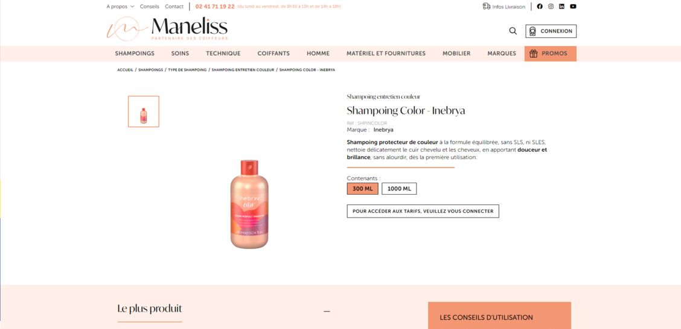This screenshot has width=681, height=329.
Task: Click the Maneliss logo
Action: (167, 28)
